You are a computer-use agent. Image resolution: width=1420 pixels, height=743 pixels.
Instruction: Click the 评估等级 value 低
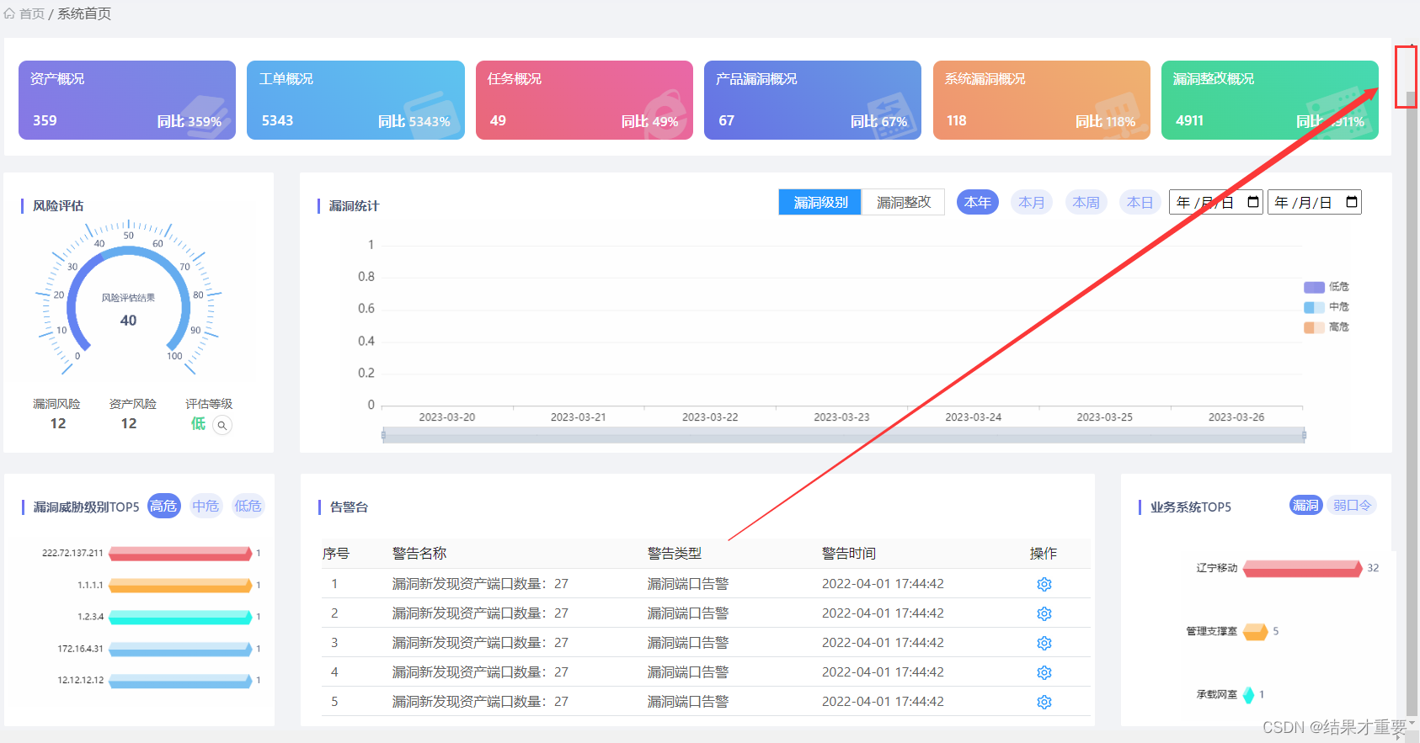tap(198, 423)
